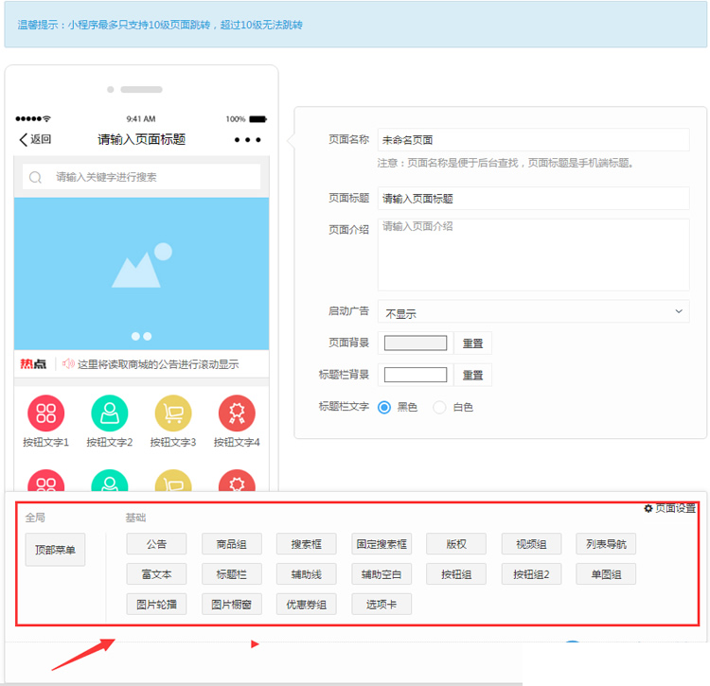
Task: Add the 商品组 component
Action: tap(231, 544)
